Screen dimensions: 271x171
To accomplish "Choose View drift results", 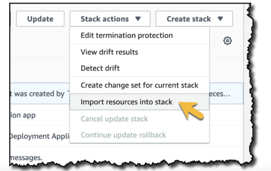I will click(109, 52).
